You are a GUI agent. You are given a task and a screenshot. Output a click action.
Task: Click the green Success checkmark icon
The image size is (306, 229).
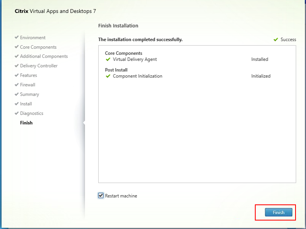275,40
